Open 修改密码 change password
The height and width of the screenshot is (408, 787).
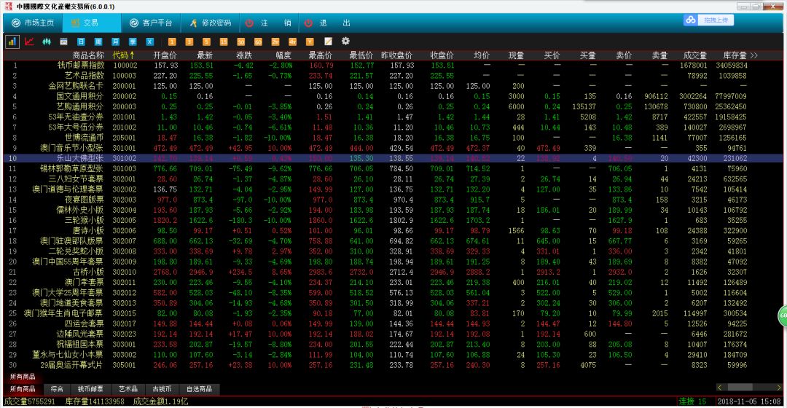[211, 23]
